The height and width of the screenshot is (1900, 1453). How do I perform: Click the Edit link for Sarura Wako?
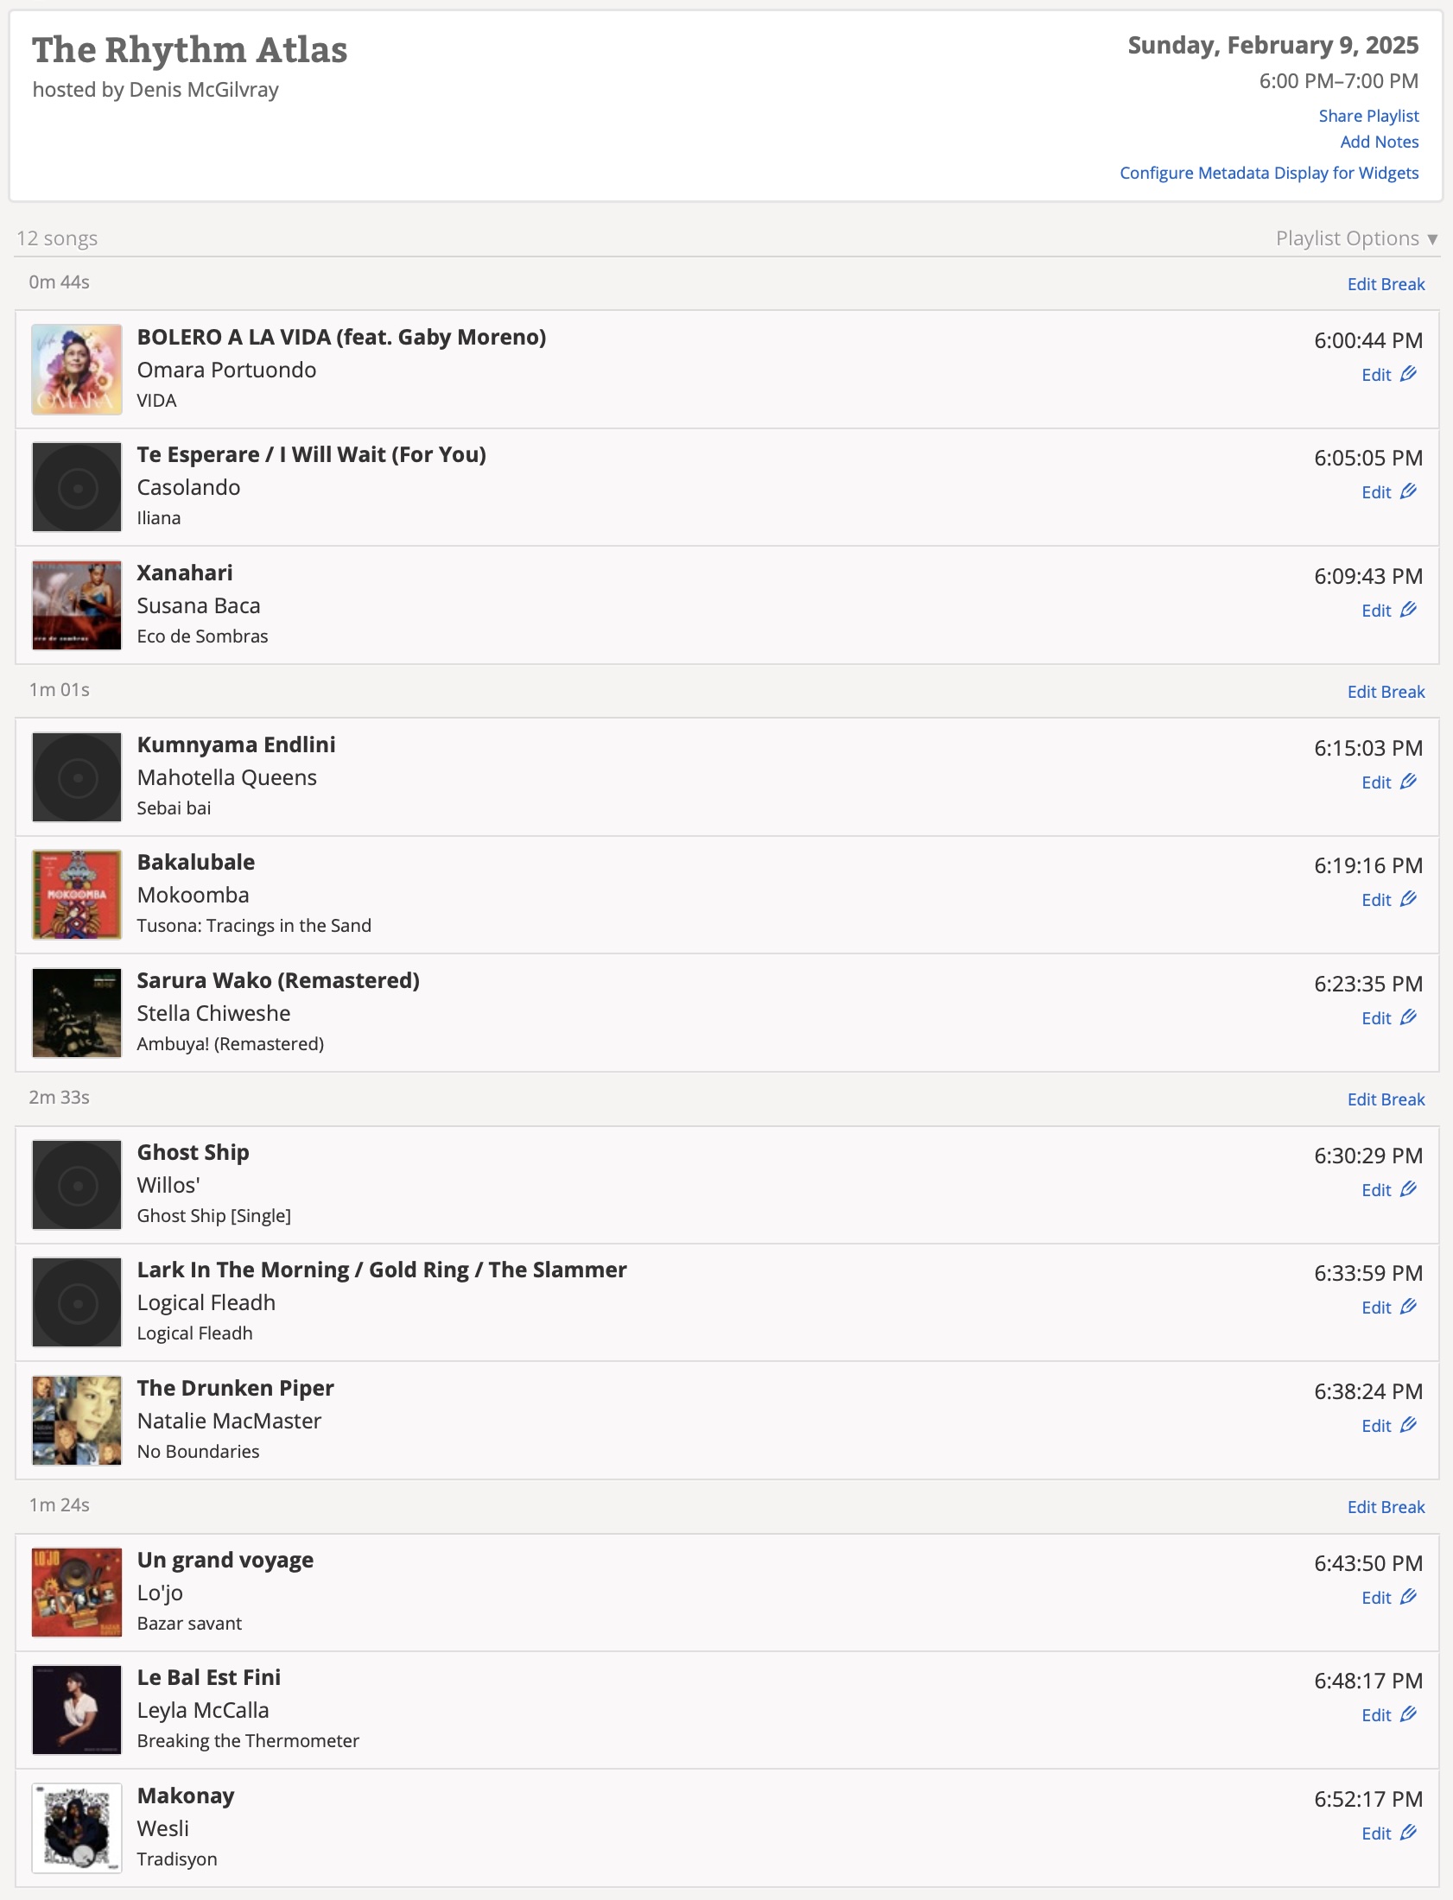(x=1376, y=1018)
